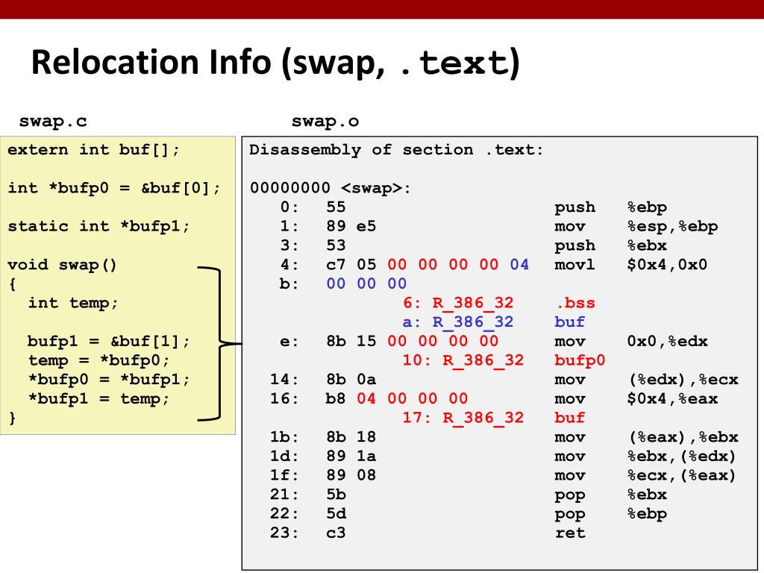Click the "mov 0x0,%edx" instruction
Viewport: 764px width, 573px height.
(631, 341)
